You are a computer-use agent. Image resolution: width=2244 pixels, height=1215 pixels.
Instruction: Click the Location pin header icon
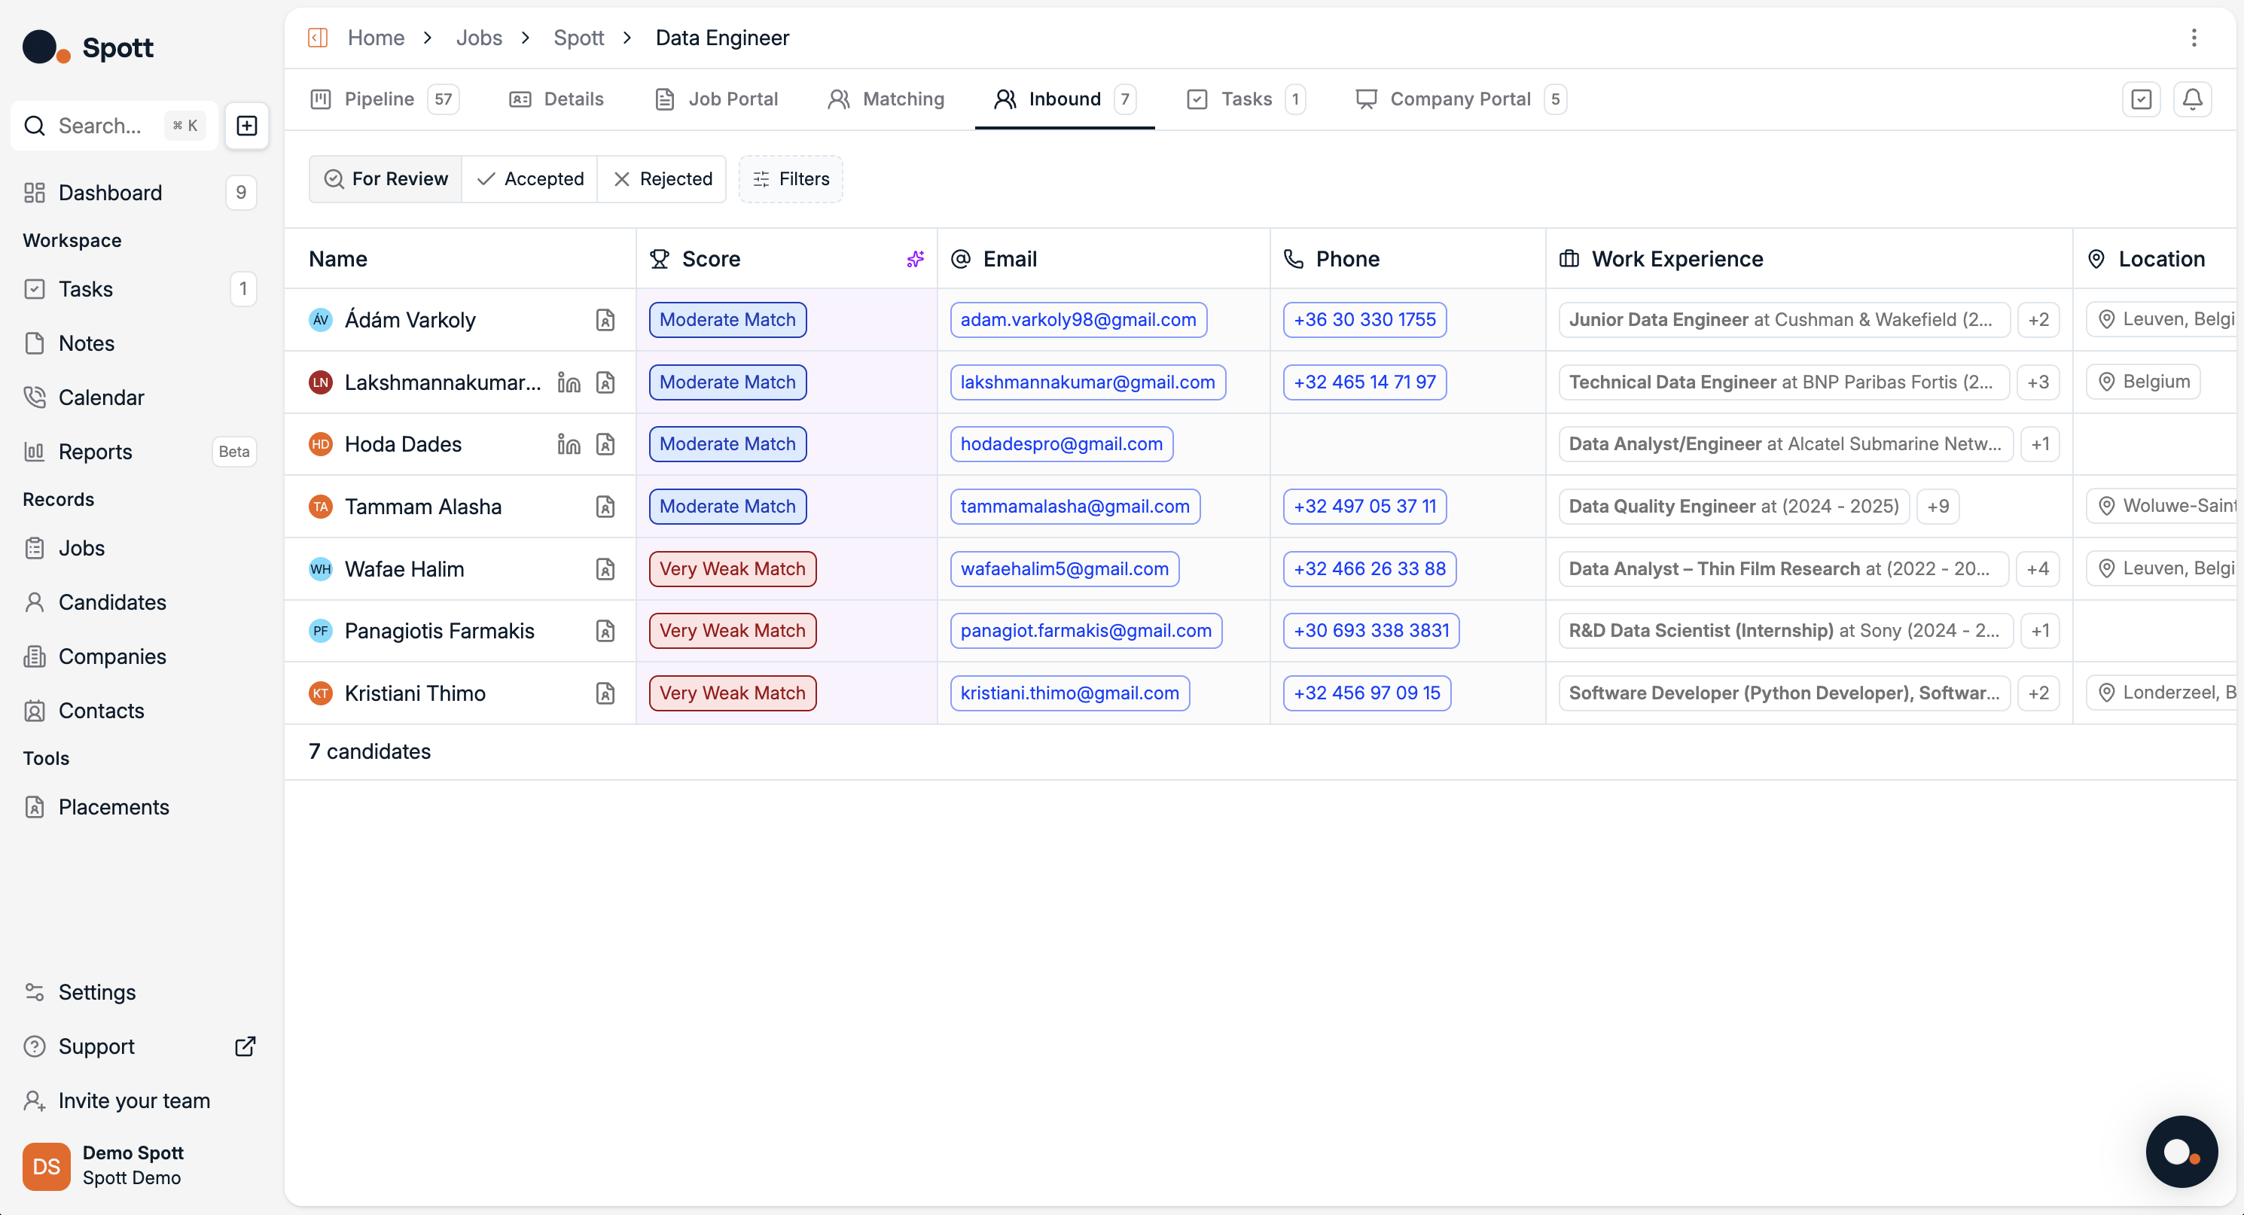click(x=2096, y=259)
